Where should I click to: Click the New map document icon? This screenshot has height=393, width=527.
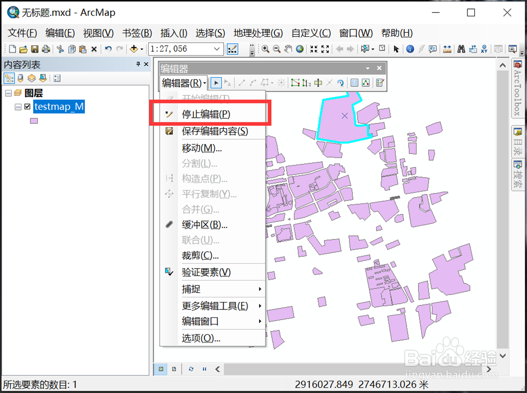tap(12, 49)
